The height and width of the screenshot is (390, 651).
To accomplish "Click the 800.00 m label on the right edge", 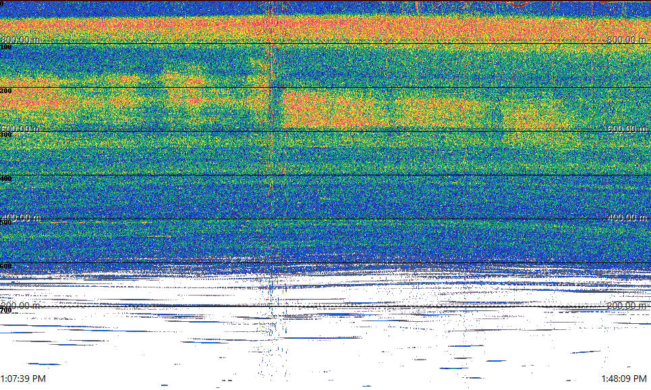I will (627, 40).
